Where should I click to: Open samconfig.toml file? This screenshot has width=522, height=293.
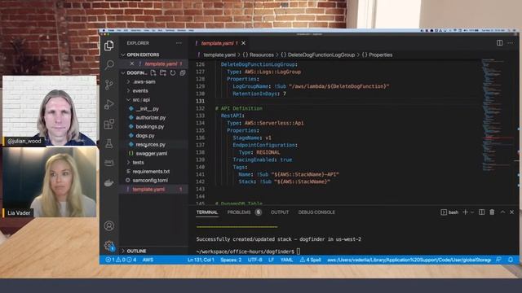pyautogui.click(x=150, y=181)
